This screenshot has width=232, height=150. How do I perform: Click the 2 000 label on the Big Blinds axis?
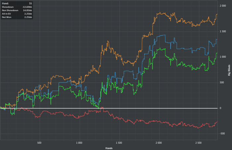point(223,6)
